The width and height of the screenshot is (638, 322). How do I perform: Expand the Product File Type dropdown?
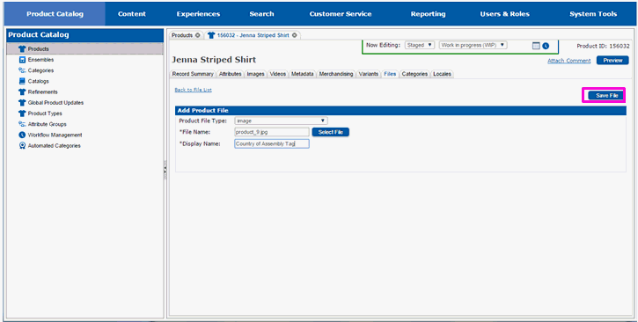click(x=281, y=121)
